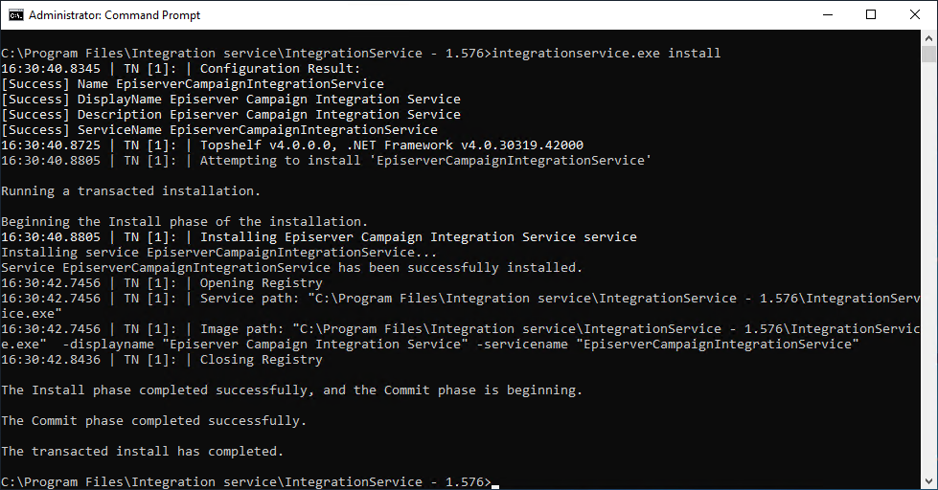
Task: Close the Command Prompt window
Action: click(915, 15)
